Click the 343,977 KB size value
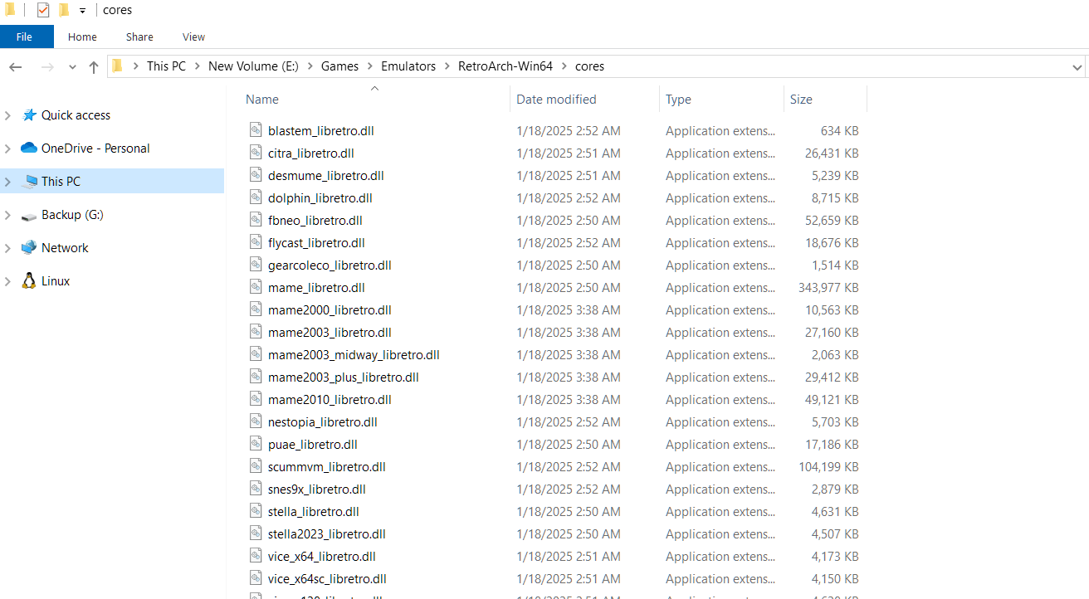 point(828,288)
